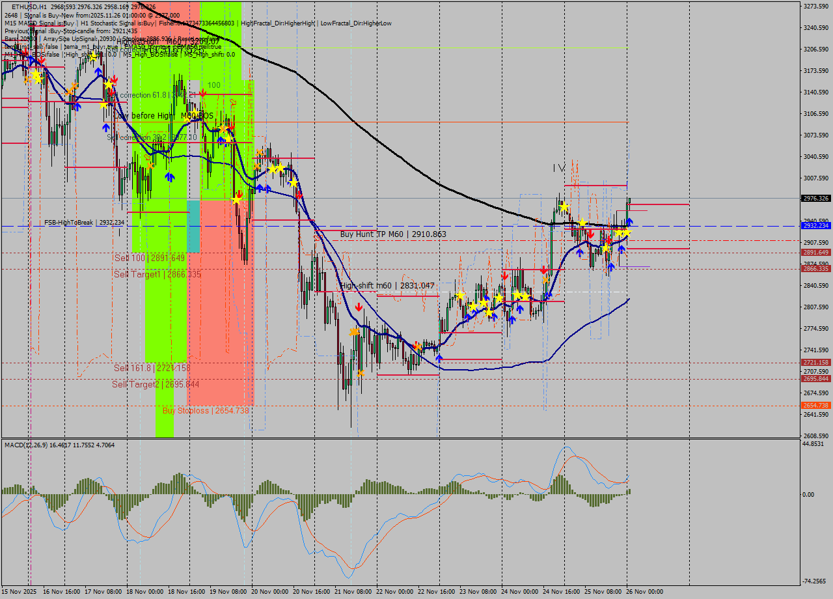Click the High-shift m60 | 2831.047 annotation
This screenshot has width=833, height=599.
387,285
